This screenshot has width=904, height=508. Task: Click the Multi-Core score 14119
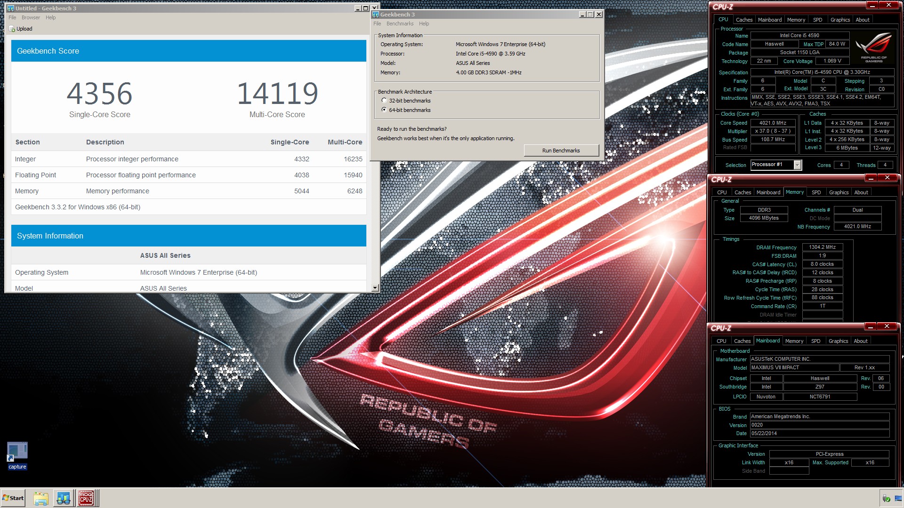277,94
